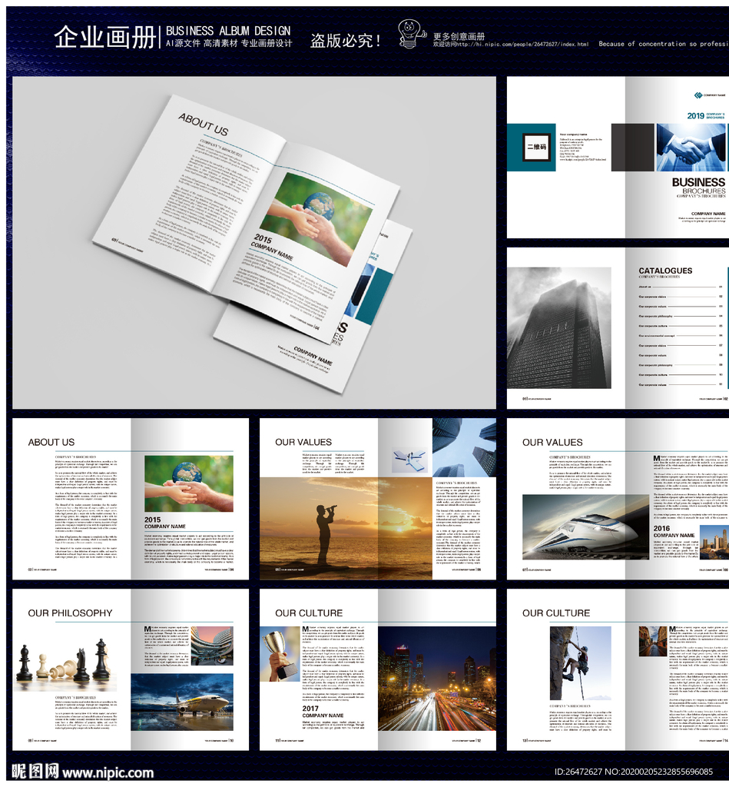This screenshot has height=787, width=729.
Task: Click the handshake photo on cover spread
Action: (x=691, y=148)
